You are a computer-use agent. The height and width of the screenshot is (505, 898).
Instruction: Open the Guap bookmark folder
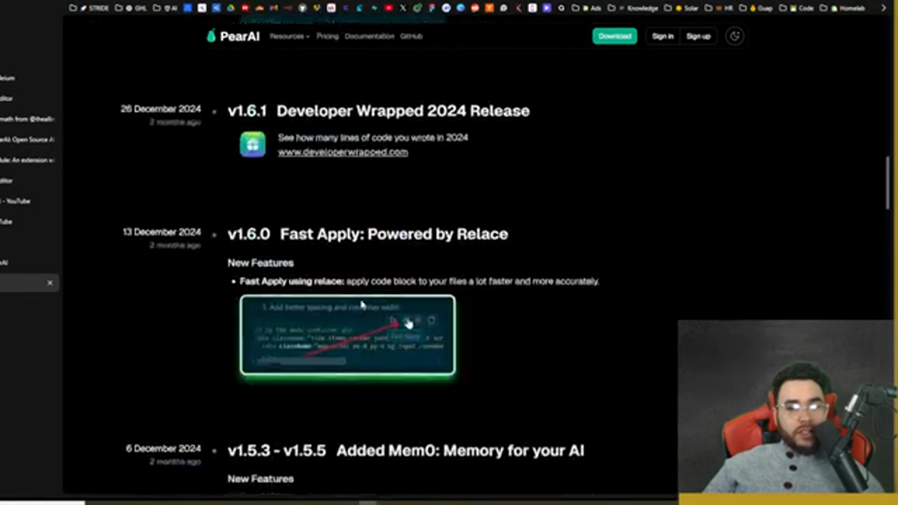756,8
